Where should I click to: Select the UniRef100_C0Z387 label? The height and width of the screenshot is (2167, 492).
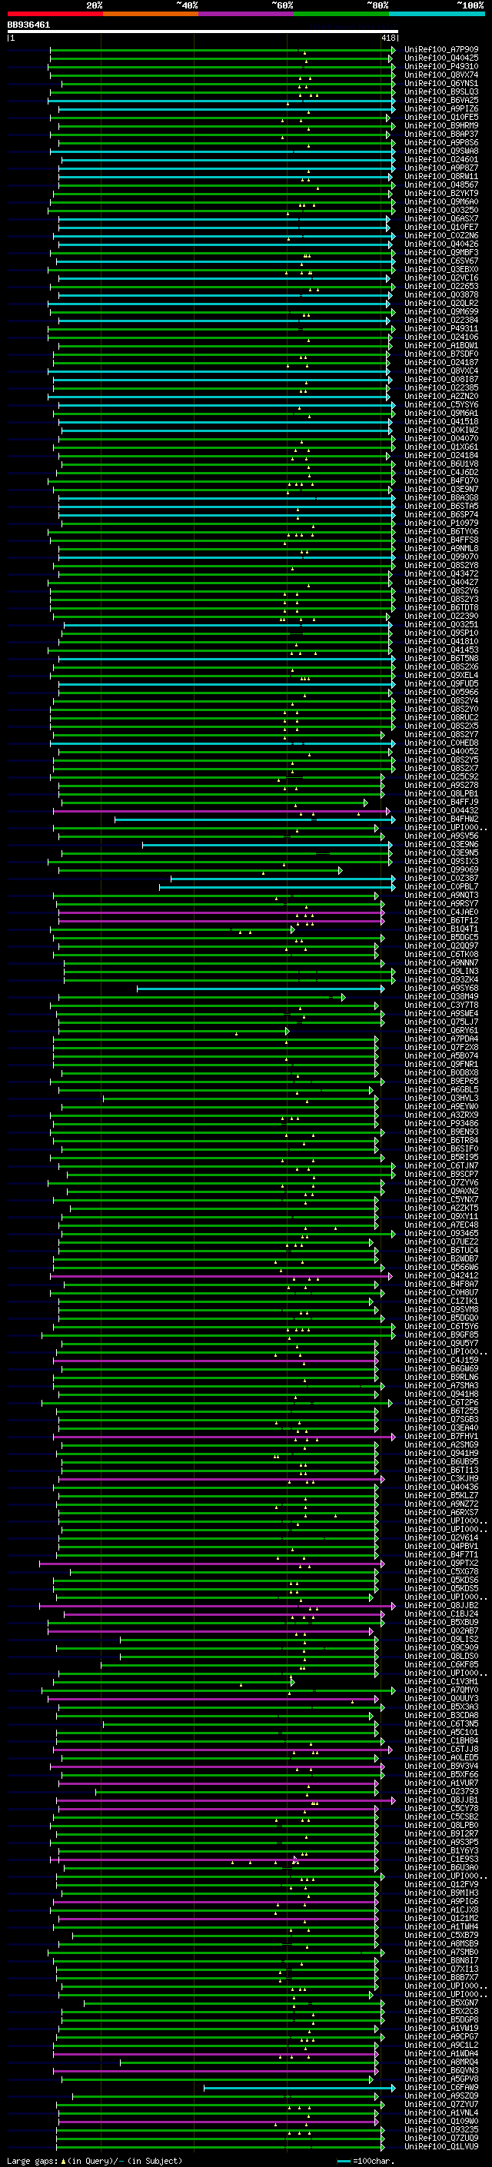point(441,878)
